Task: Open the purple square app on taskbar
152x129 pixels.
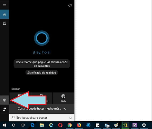Action: [135, 125]
